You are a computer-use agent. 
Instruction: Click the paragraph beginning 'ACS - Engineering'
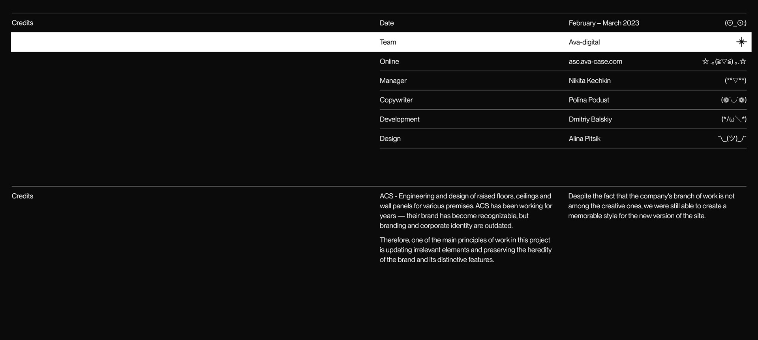point(466,211)
